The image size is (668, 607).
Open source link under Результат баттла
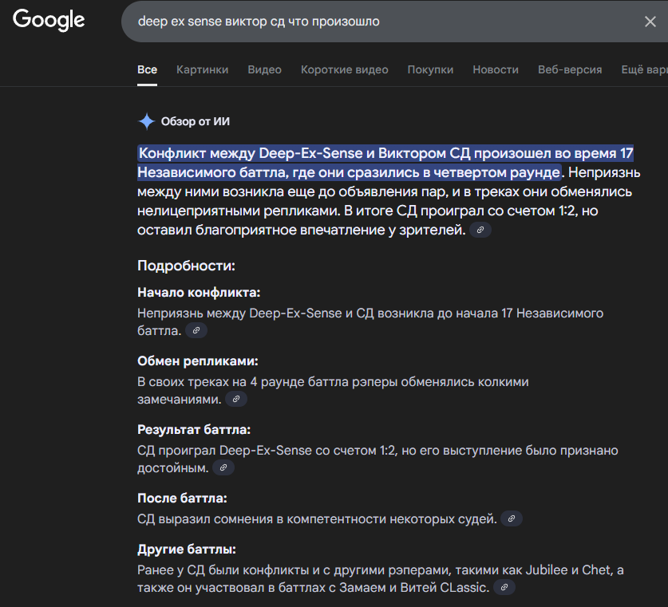click(x=223, y=467)
